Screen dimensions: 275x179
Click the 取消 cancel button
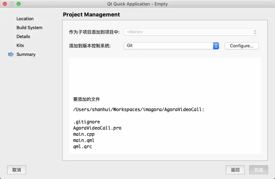pyautogui.click(x=16, y=170)
